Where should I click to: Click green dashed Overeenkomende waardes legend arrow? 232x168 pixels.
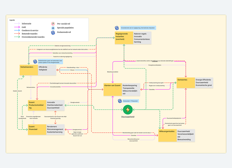click(x=17, y=37)
